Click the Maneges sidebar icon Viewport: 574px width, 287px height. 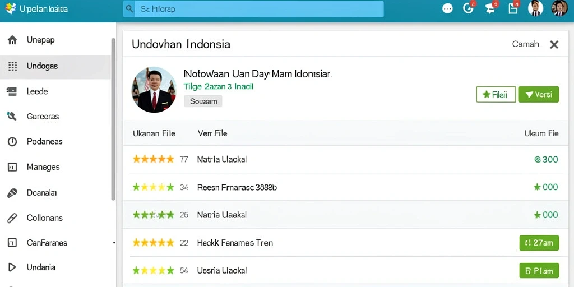[x=12, y=167]
